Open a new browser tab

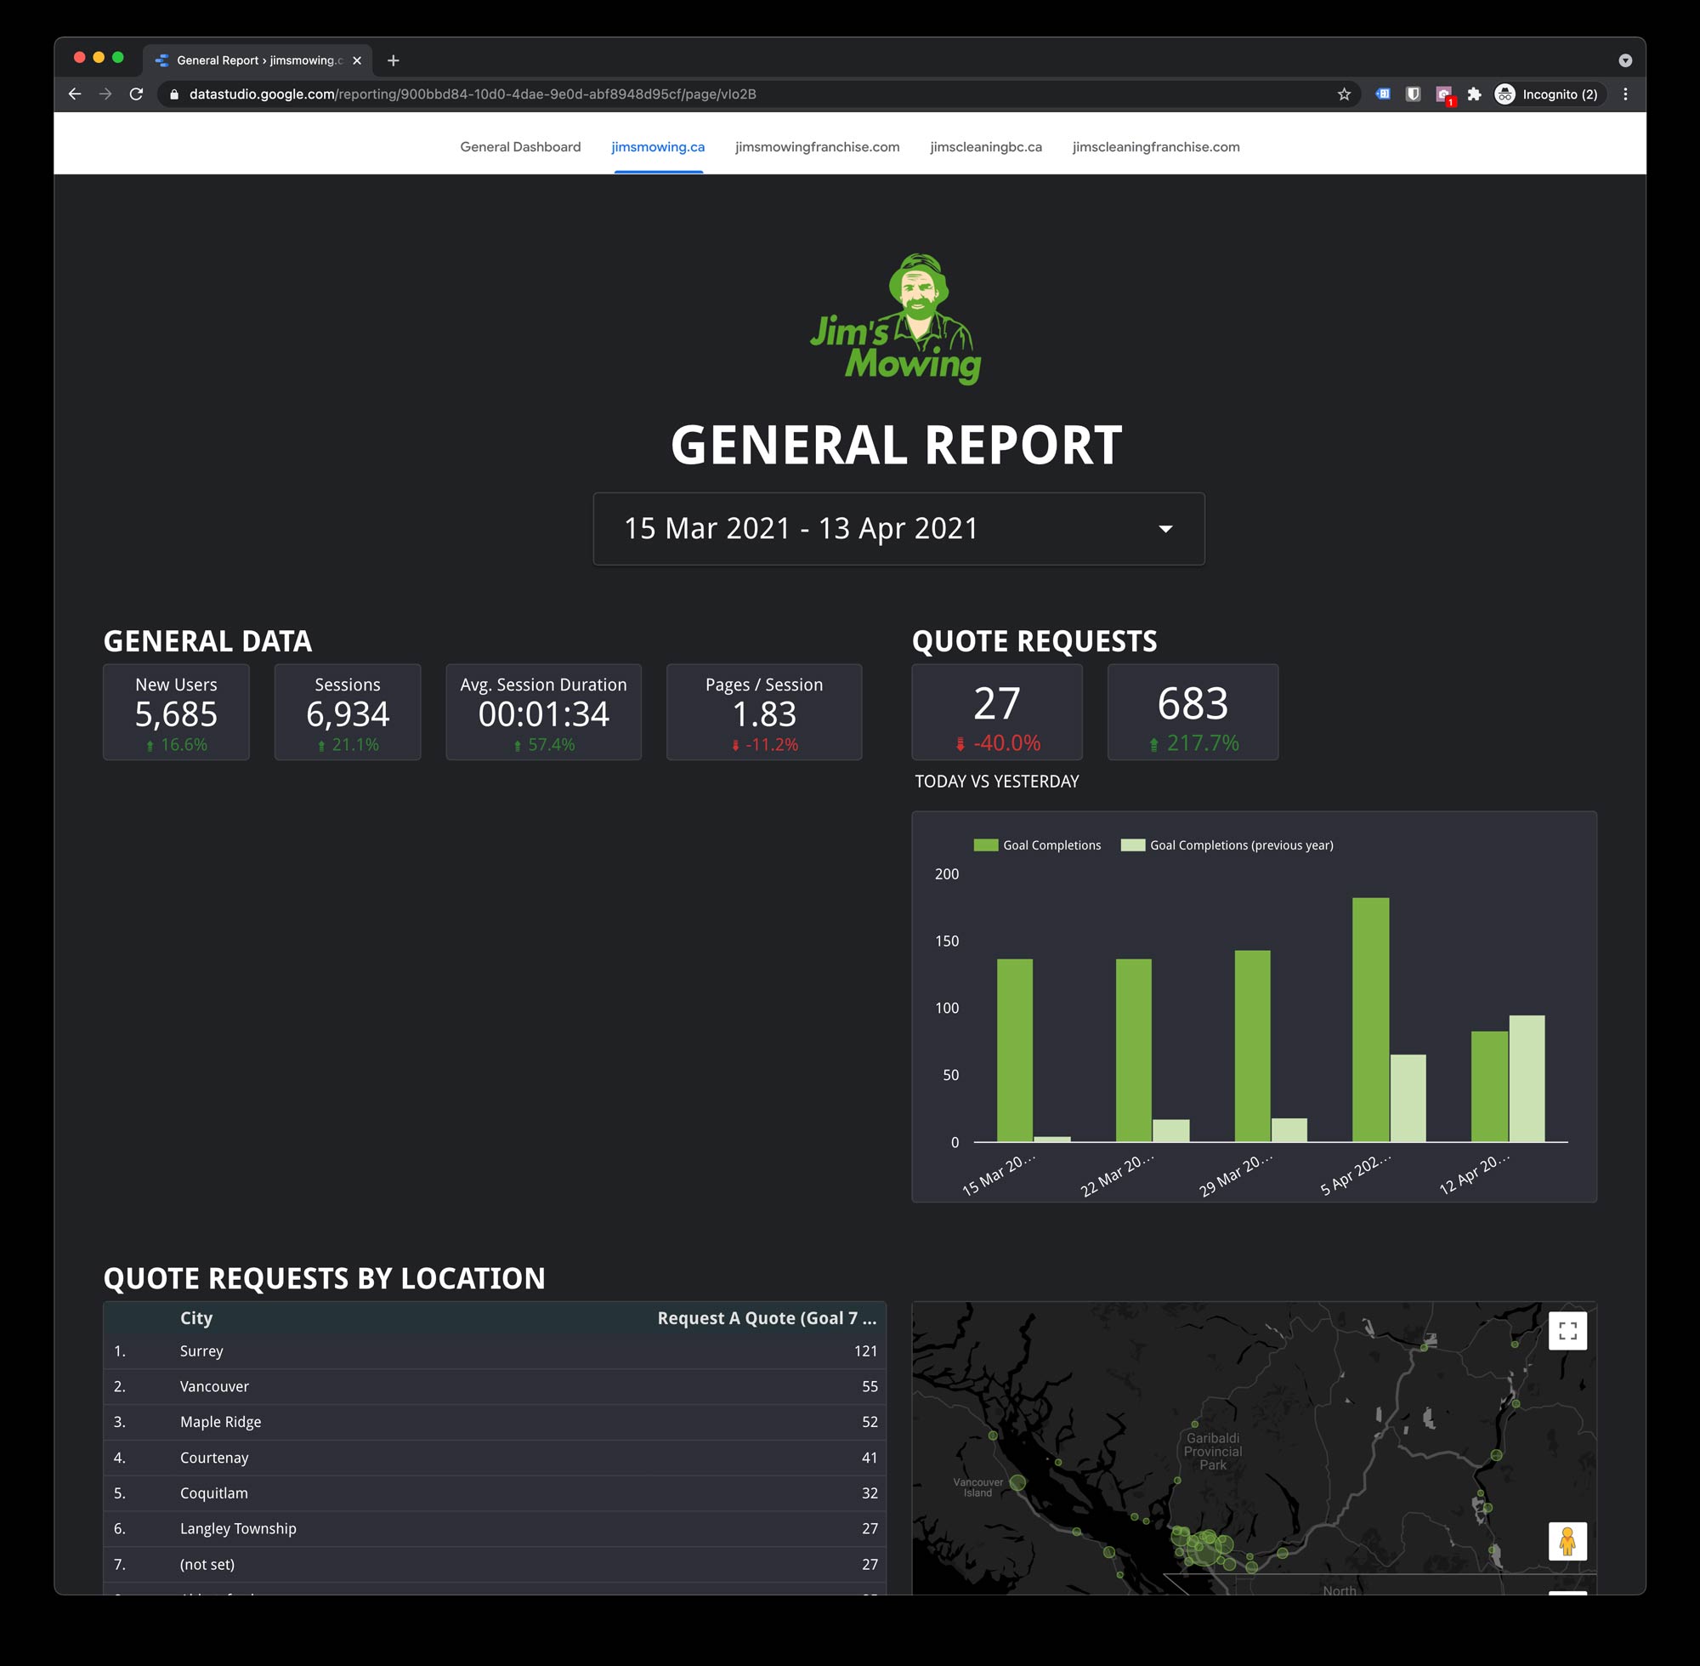[x=394, y=60]
